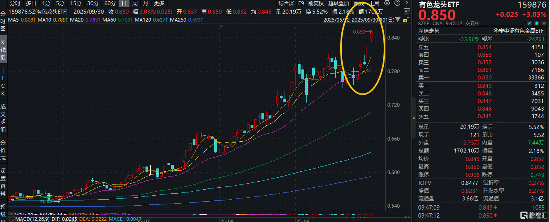Select the 60分 timeframe
This screenshot has width=550, height=222.
tap(110, 3)
